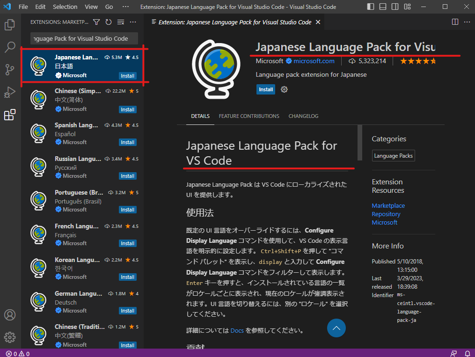Toggle the secondary side bar layout
Image resolution: width=475 pixels, height=357 pixels.
pyautogui.click(x=395, y=7)
